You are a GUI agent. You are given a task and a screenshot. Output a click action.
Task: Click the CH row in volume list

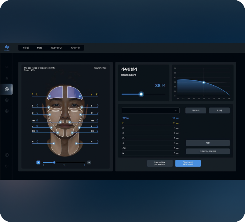(x=151, y=148)
